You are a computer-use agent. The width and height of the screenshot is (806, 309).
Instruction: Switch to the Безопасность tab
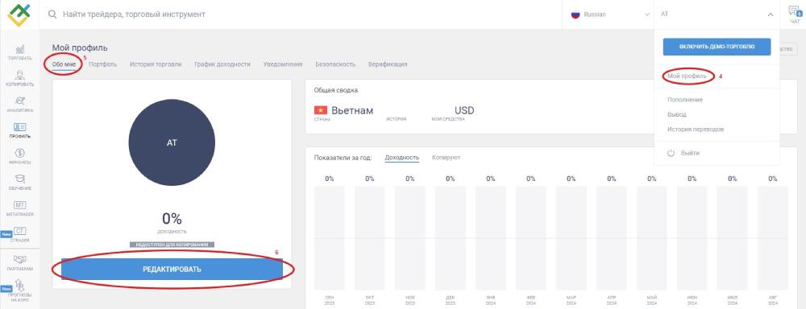(335, 64)
